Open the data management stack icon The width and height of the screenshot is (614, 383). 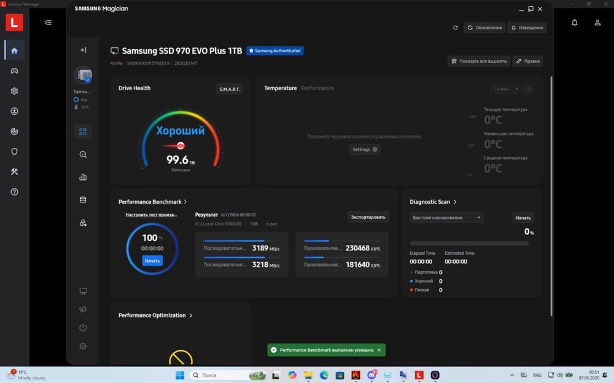coord(83,199)
